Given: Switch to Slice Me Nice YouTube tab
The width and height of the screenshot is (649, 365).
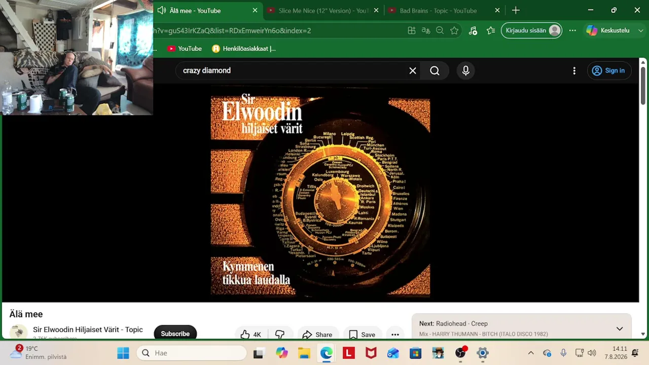Looking at the screenshot, I should [323, 11].
